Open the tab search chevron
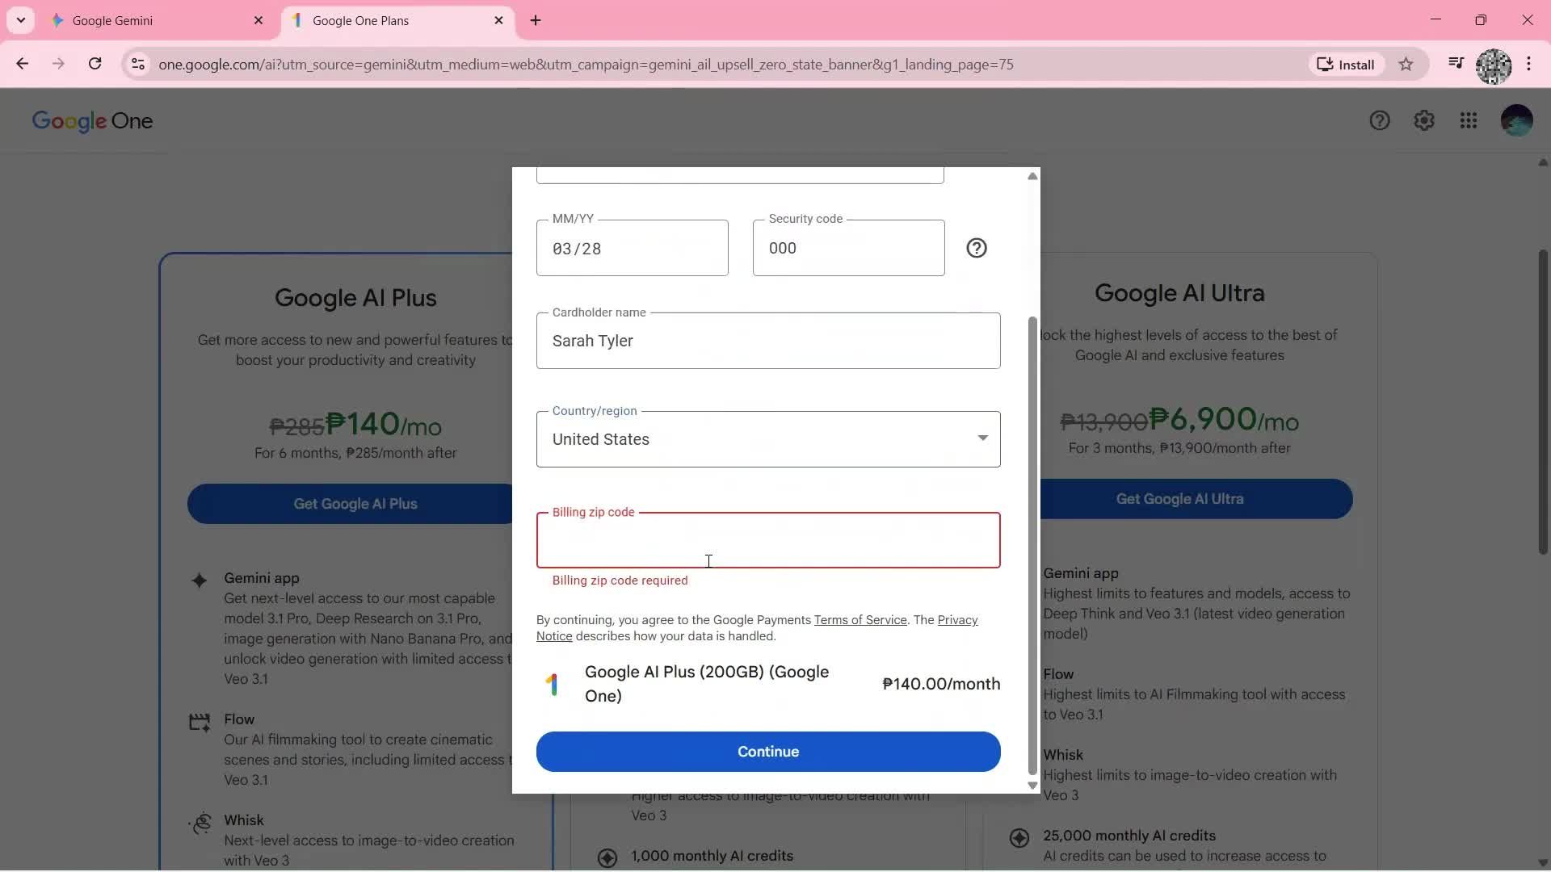The height and width of the screenshot is (872, 1551). pyautogui.click(x=20, y=20)
